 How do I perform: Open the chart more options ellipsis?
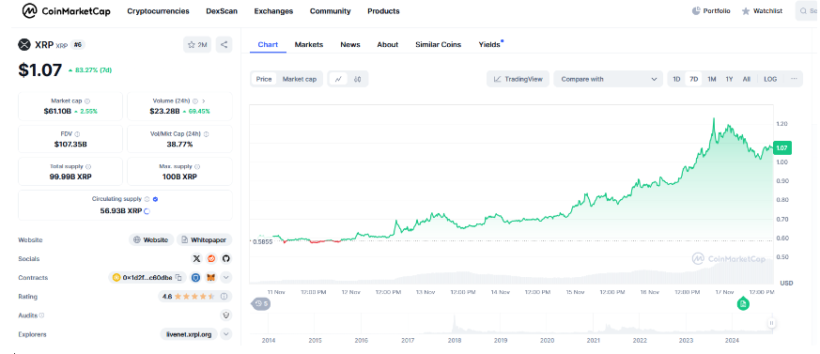(794, 79)
